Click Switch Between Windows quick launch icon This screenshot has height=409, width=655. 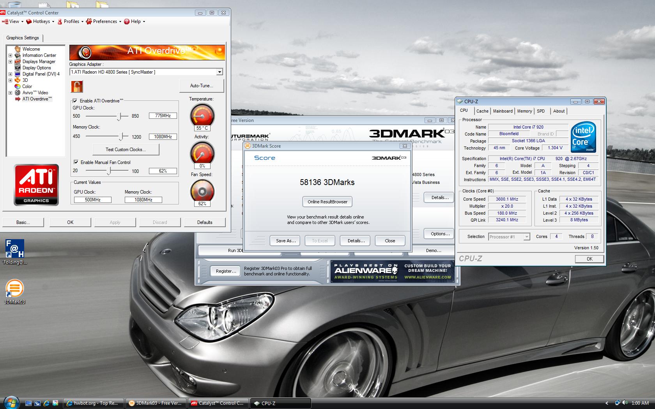pyautogui.click(x=37, y=403)
